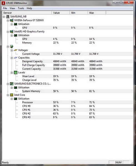Click the Intel Core processor chip icon

click(11, 95)
